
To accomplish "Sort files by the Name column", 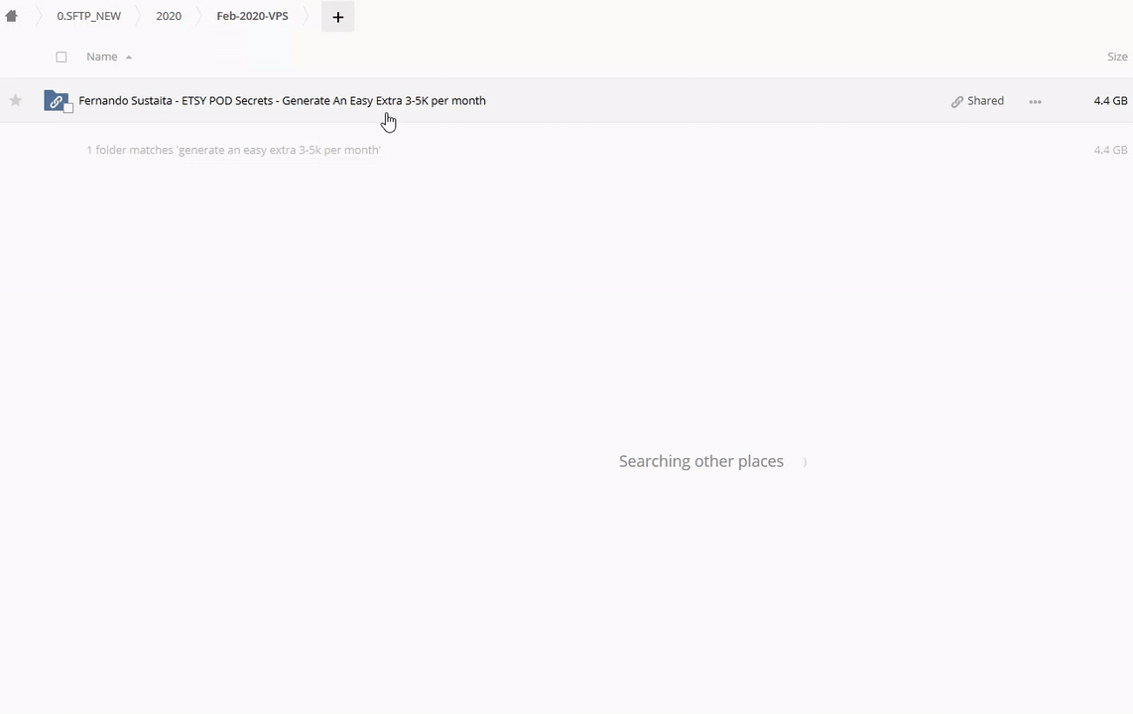I will tap(101, 57).
